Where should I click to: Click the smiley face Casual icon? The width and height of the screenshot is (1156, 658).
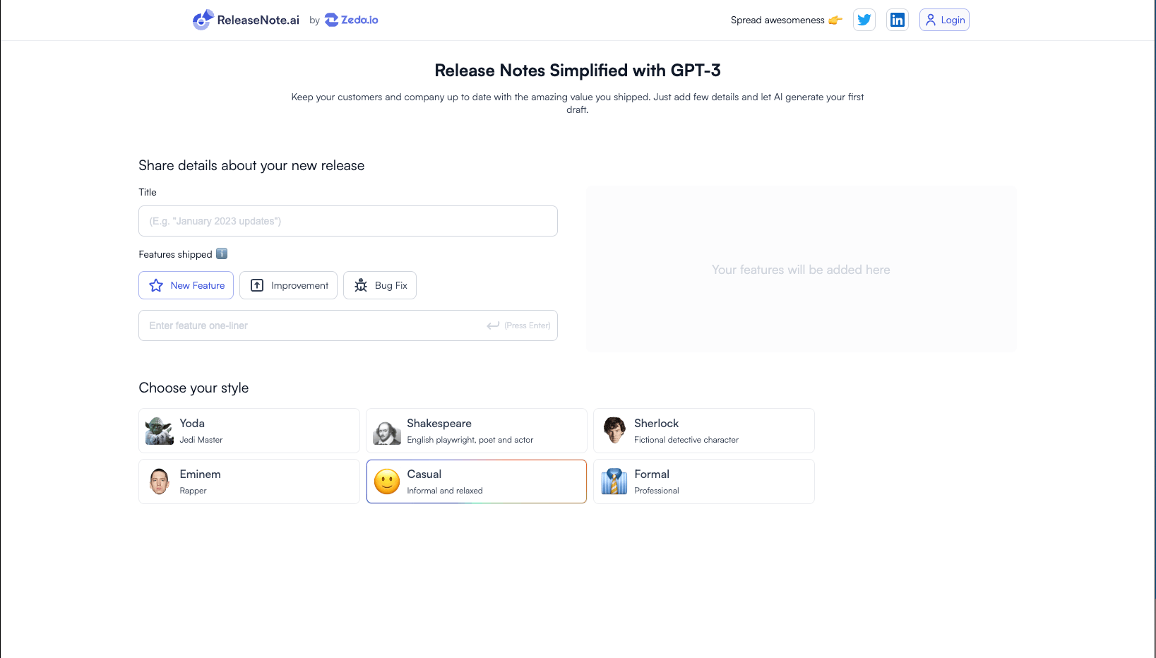387,481
